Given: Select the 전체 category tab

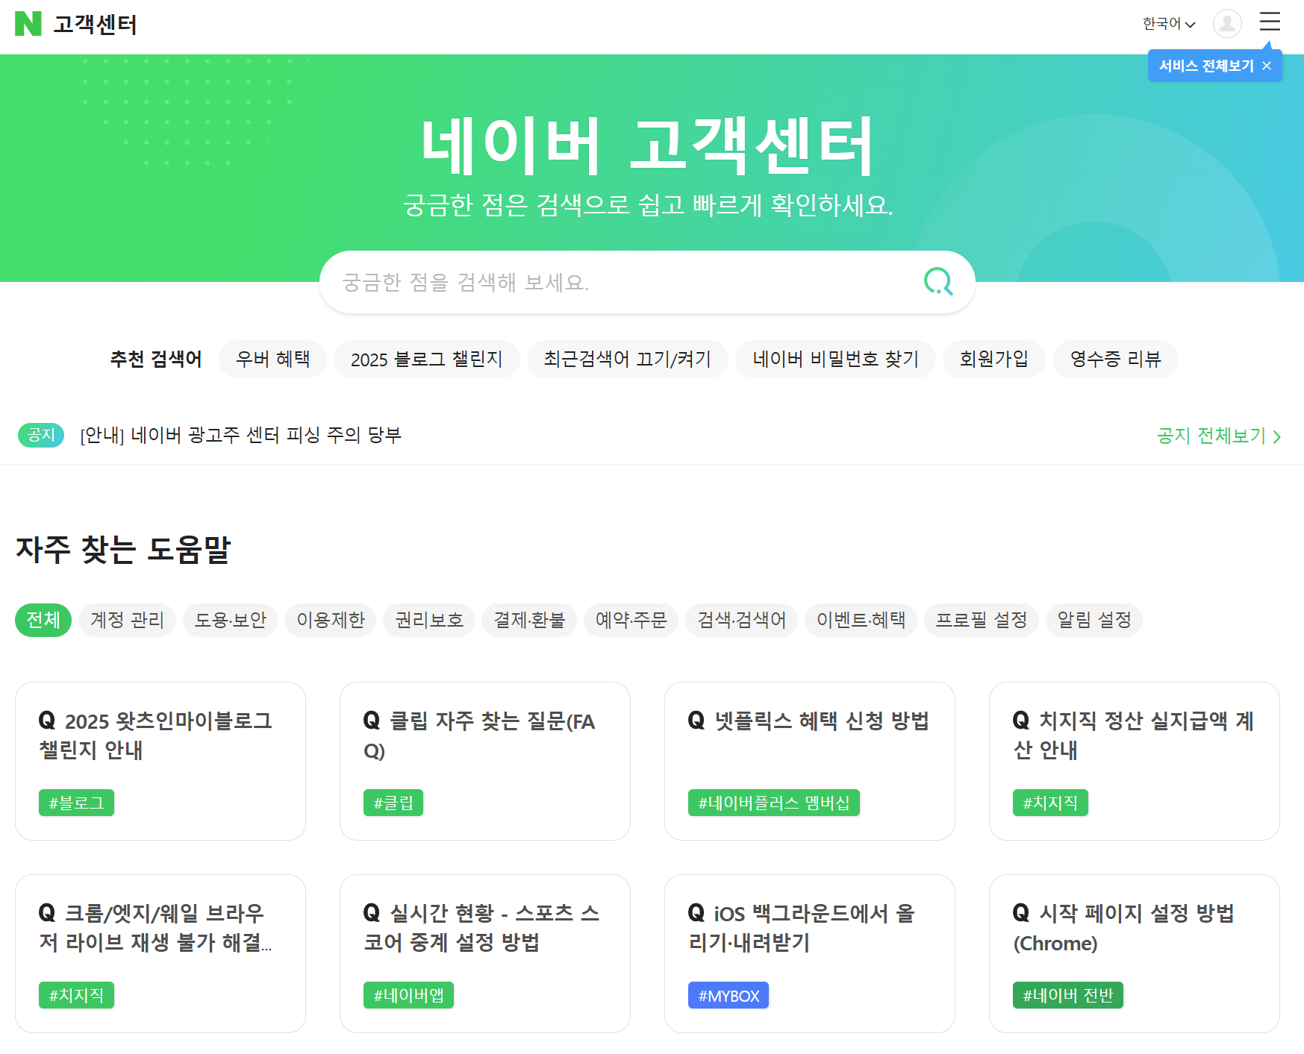Looking at the screenshot, I should (43, 620).
